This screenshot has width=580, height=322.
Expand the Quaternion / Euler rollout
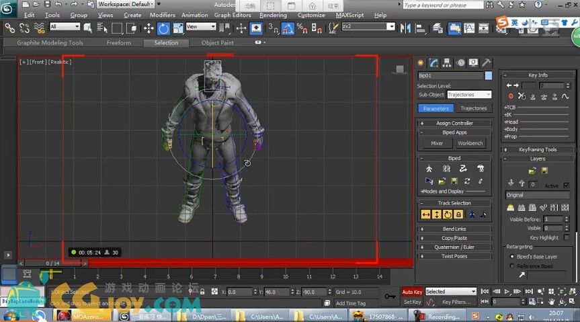pyautogui.click(x=454, y=247)
